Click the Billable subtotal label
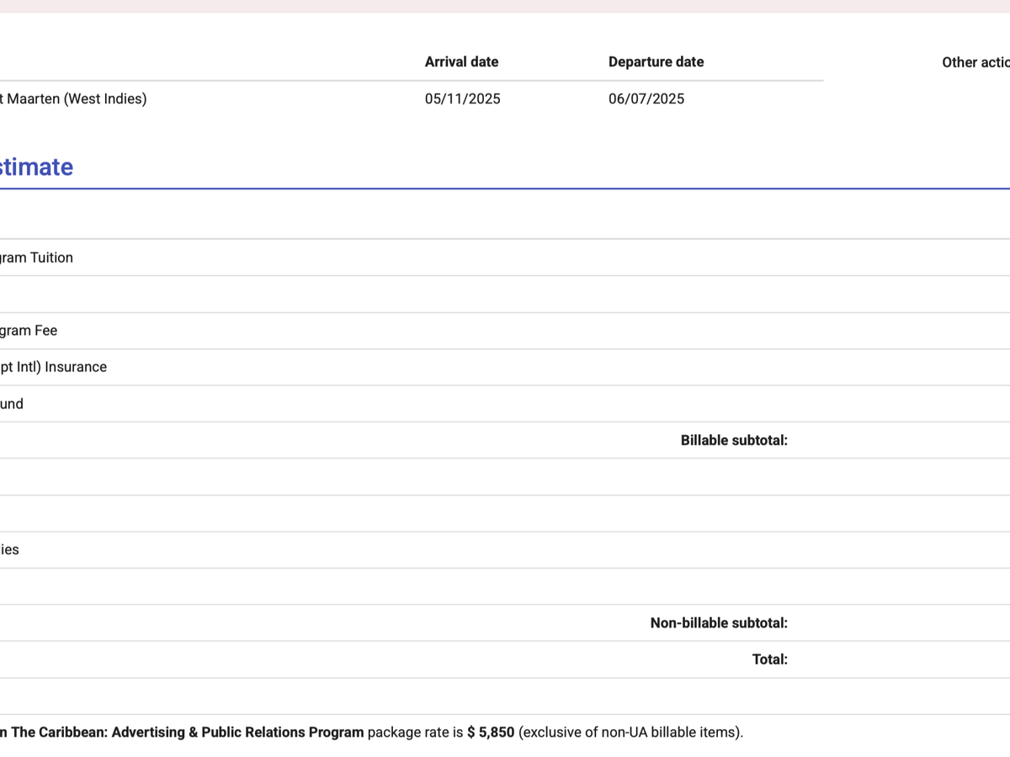Screen dimensions: 1010x757 click(x=734, y=441)
